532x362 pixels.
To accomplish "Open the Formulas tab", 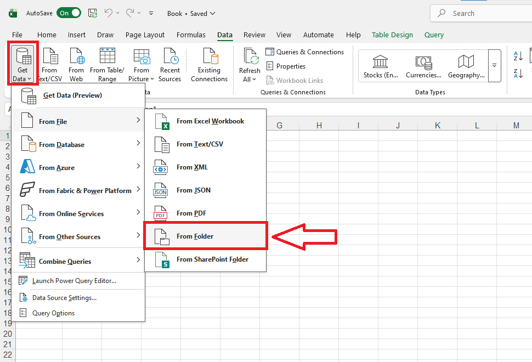I will 191,35.
